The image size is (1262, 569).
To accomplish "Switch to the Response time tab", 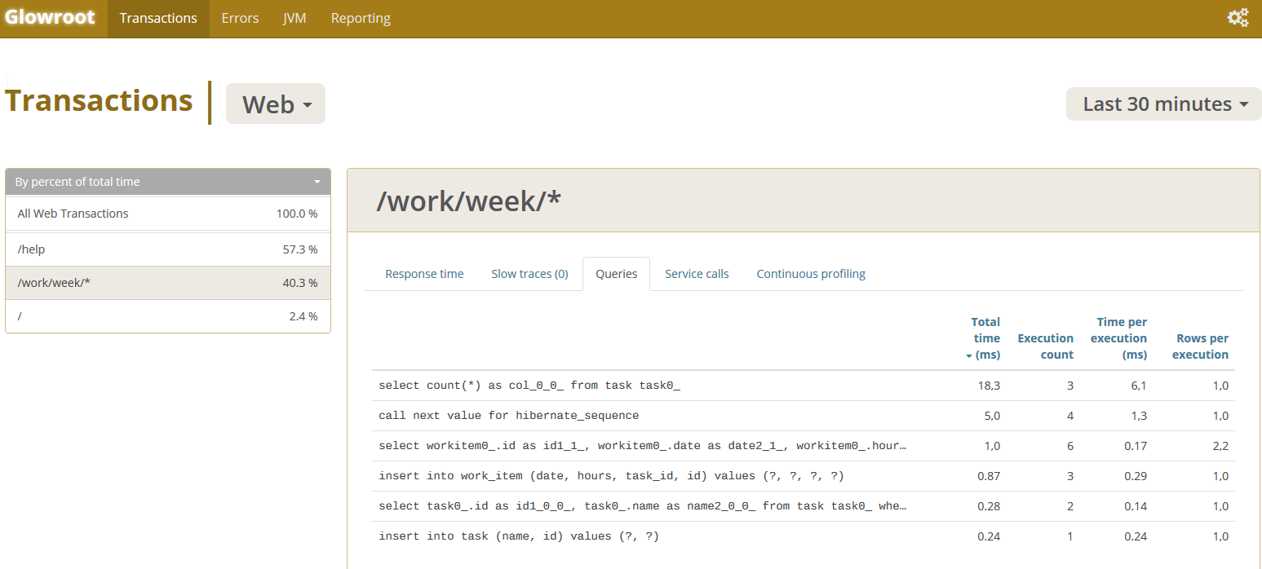I will 424,274.
